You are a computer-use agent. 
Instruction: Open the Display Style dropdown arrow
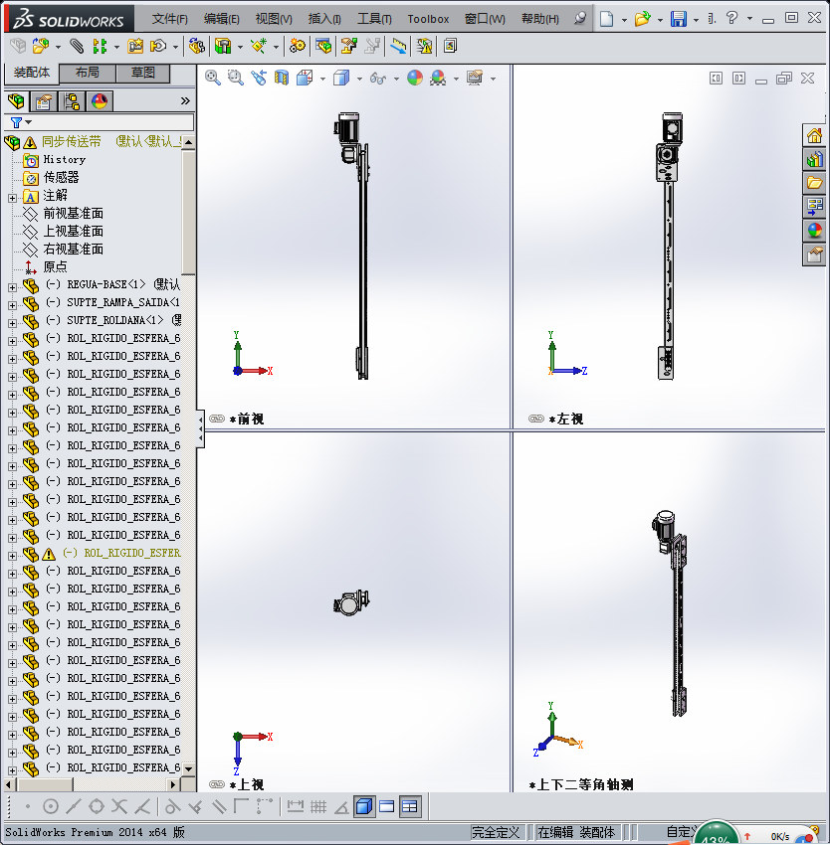(x=359, y=79)
